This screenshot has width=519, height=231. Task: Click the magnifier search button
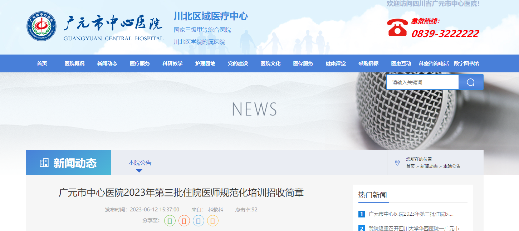471,82
